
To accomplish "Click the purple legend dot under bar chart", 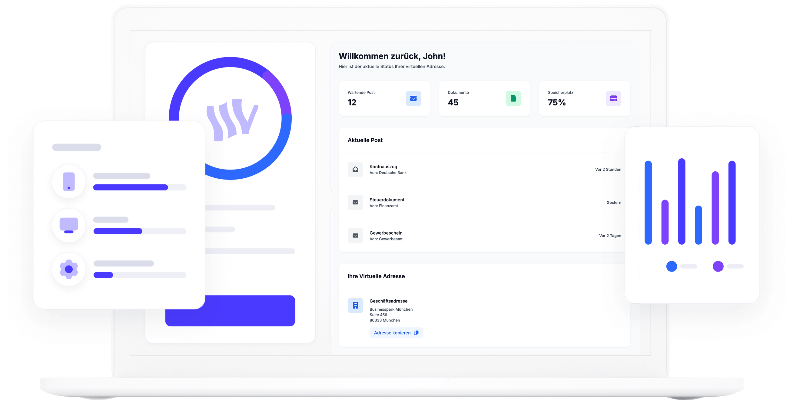I will pos(718,266).
